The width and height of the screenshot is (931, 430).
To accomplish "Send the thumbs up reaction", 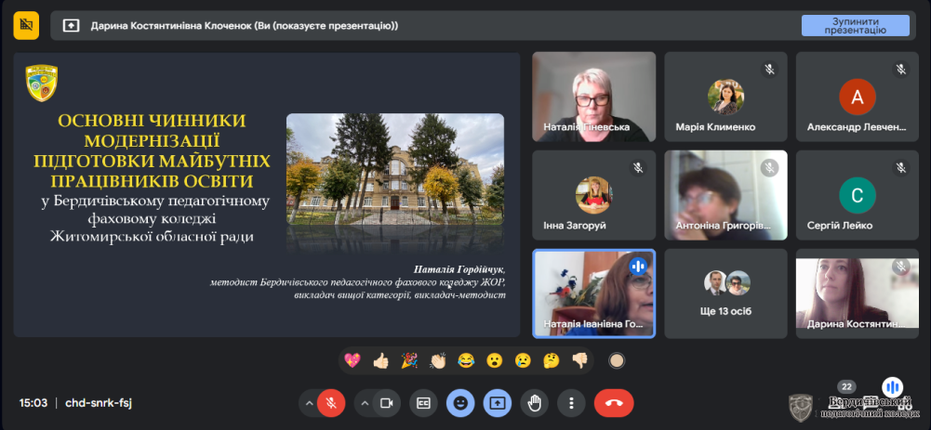I will pos(380,360).
